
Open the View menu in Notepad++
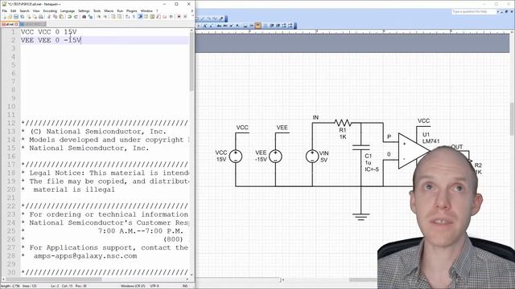[36, 10]
